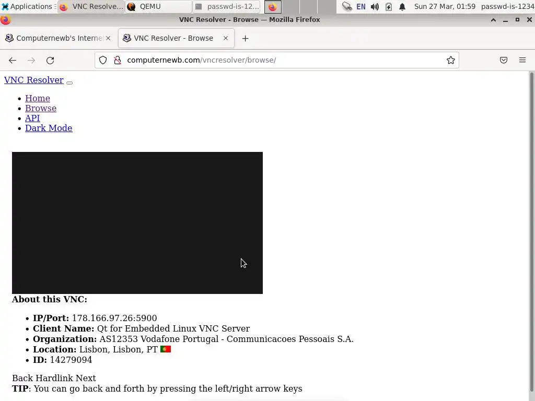This screenshot has width=535, height=401.
Task: Open the tracking protection shield icon
Action: (x=103, y=60)
